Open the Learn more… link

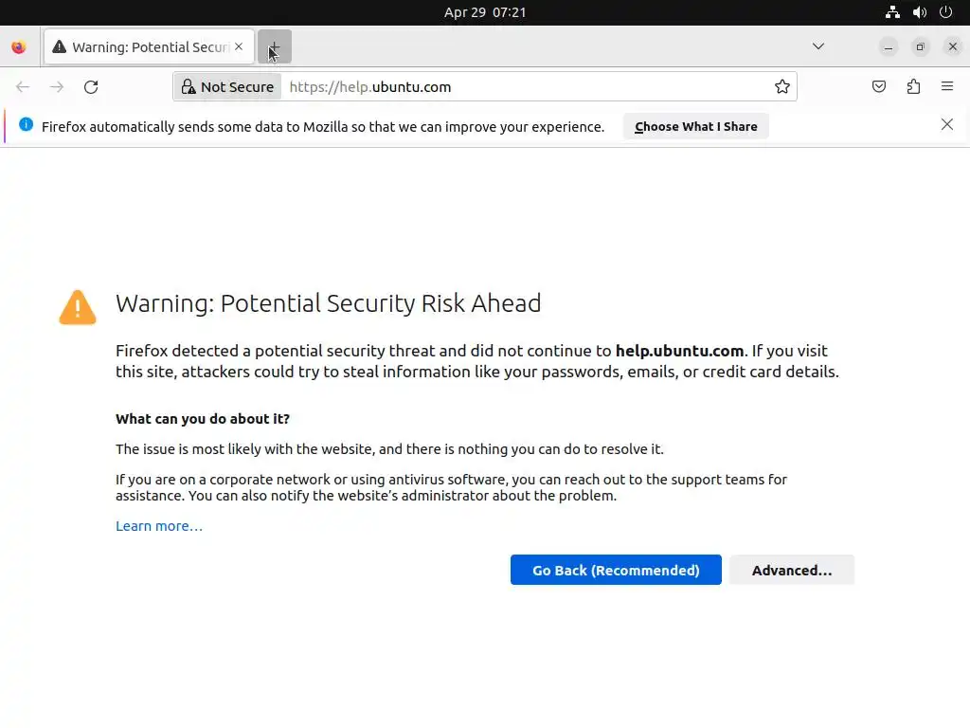coord(159,526)
